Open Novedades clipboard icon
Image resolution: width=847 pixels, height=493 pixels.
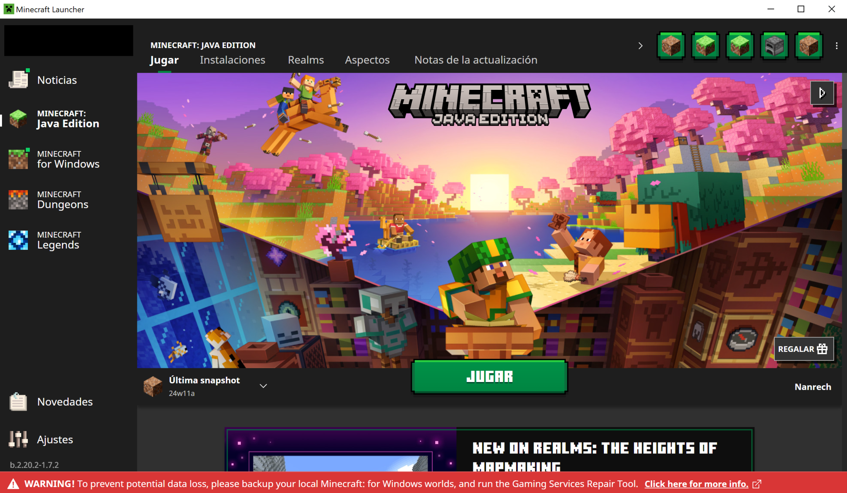[x=18, y=402]
